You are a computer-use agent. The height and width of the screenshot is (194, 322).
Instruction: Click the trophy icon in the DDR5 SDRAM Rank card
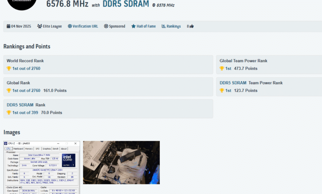[9, 113]
